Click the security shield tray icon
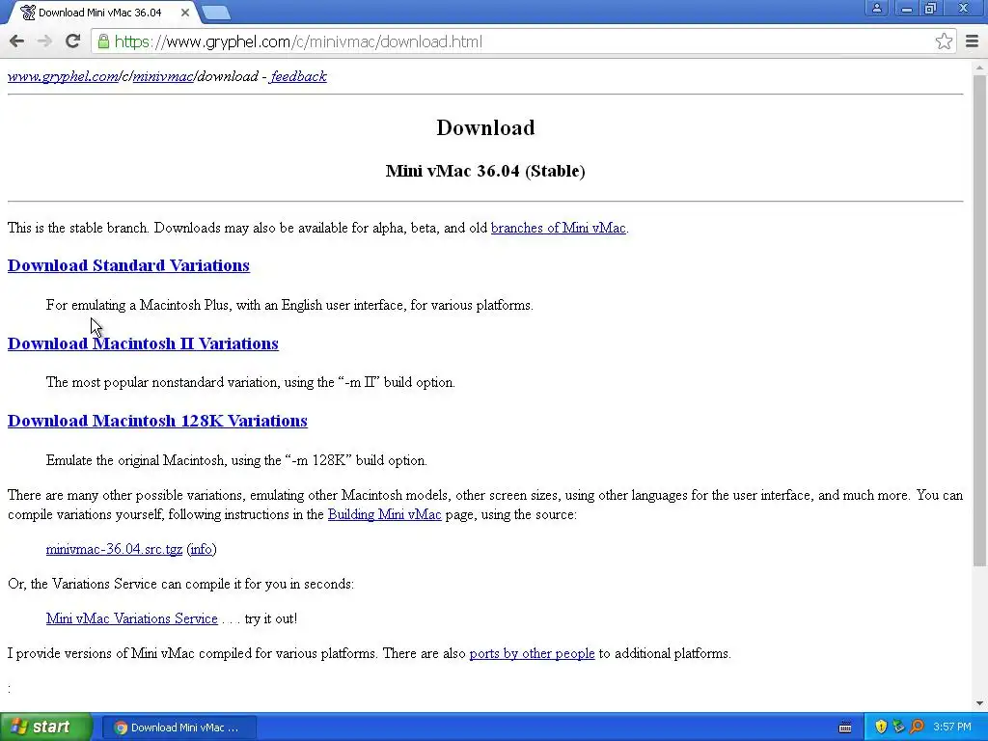This screenshot has height=741, width=988. pos(880,727)
